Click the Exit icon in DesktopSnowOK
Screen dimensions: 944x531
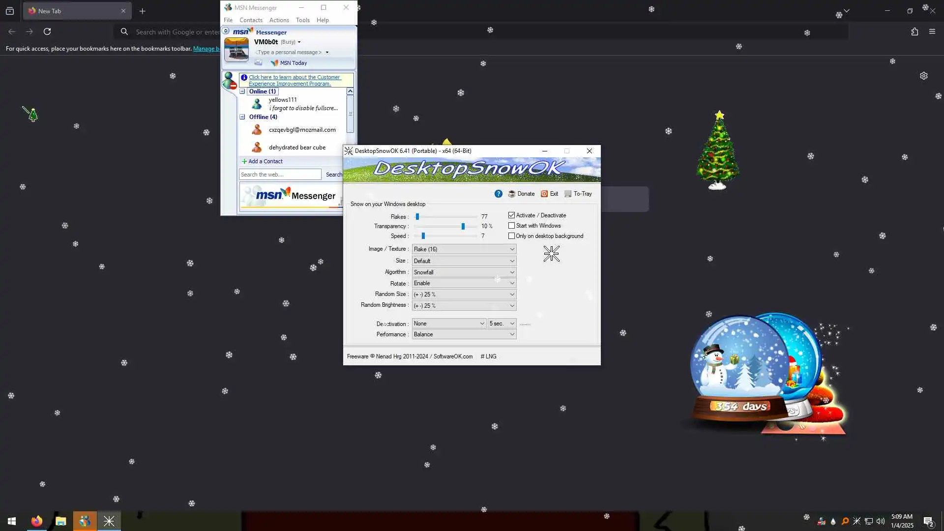544,194
